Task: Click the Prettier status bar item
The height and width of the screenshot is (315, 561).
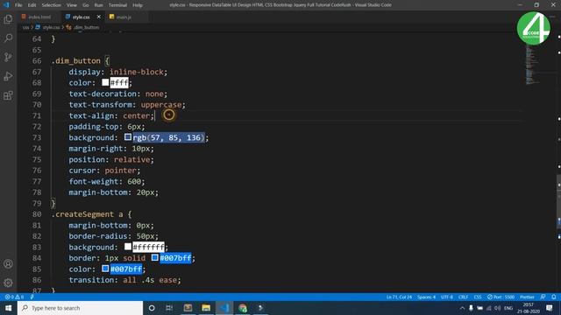Action: 527,297
